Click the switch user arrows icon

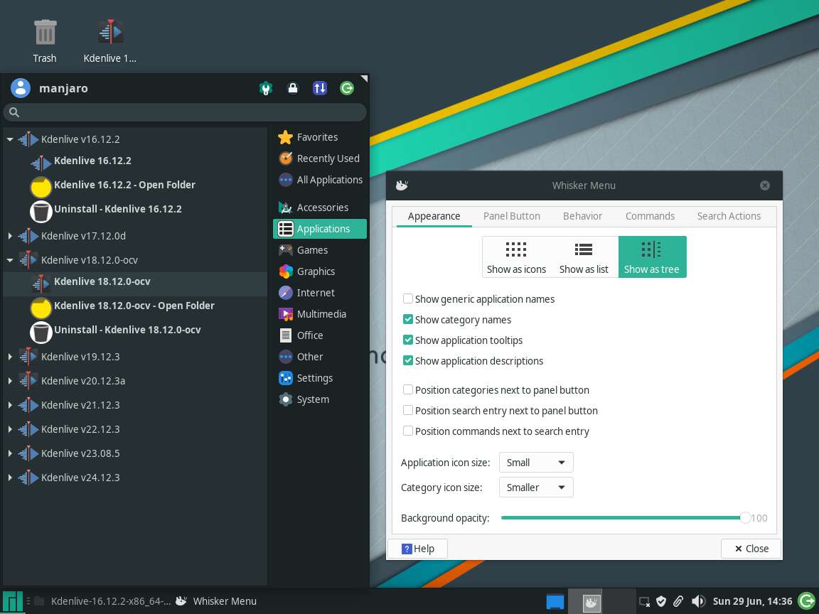[x=320, y=88]
